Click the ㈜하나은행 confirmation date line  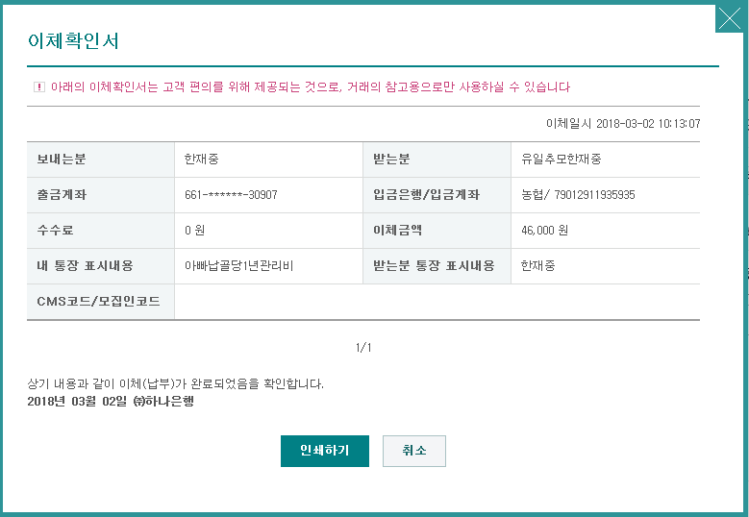click(112, 402)
